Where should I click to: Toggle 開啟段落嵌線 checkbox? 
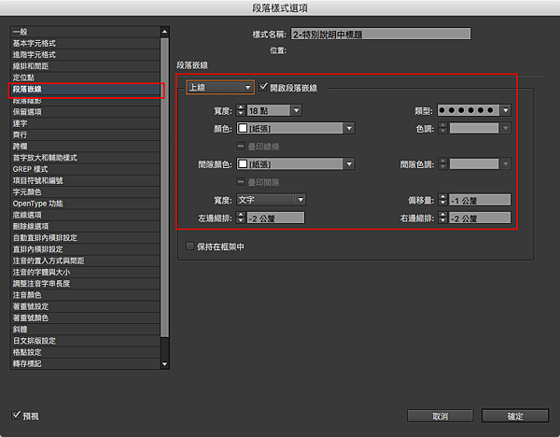263,87
